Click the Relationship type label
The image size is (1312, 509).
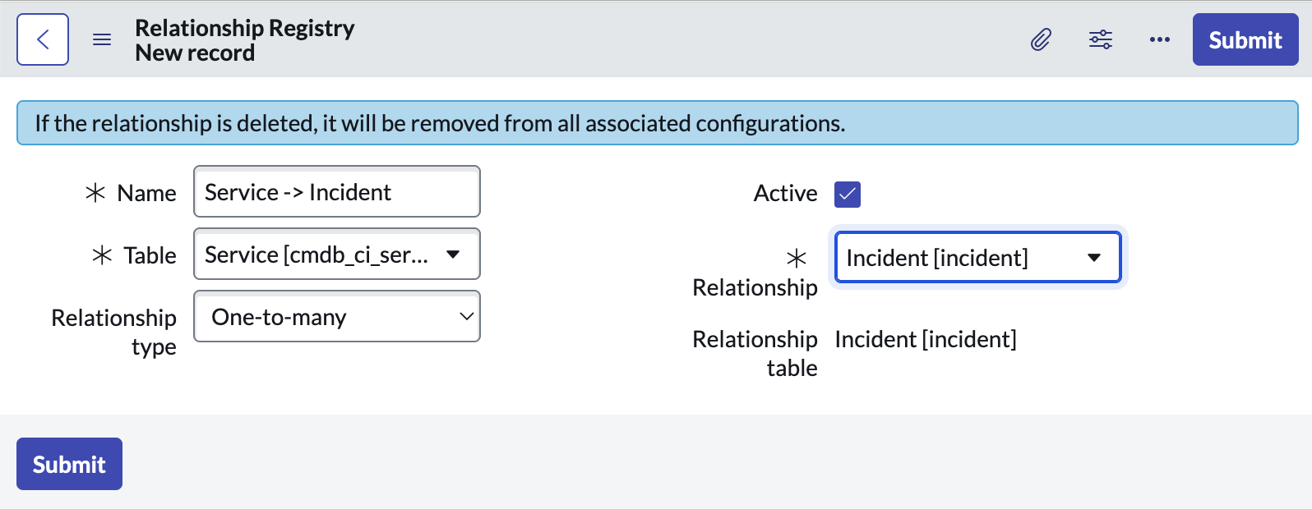(x=114, y=332)
